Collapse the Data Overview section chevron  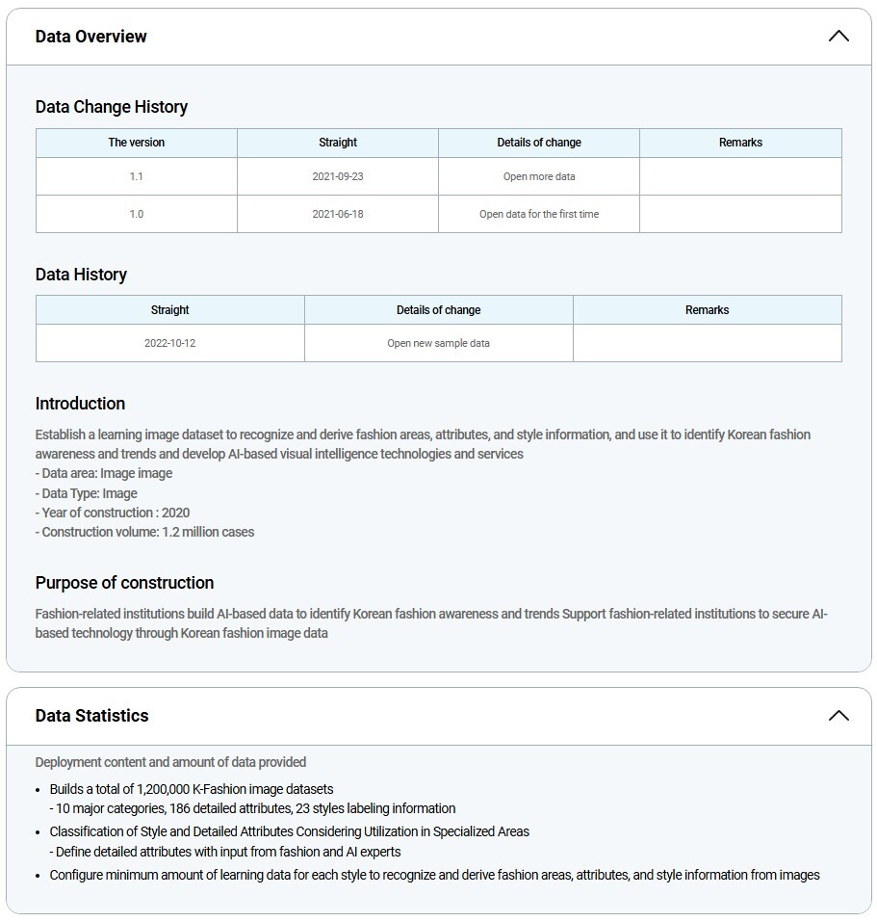[x=838, y=37]
